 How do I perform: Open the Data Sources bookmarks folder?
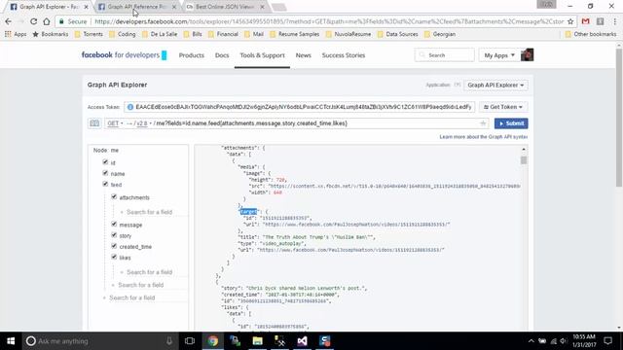397,34
